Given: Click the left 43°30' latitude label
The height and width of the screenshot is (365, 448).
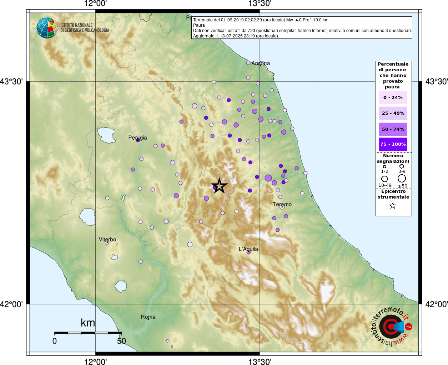Looking at the screenshot, I should click(x=12, y=81).
